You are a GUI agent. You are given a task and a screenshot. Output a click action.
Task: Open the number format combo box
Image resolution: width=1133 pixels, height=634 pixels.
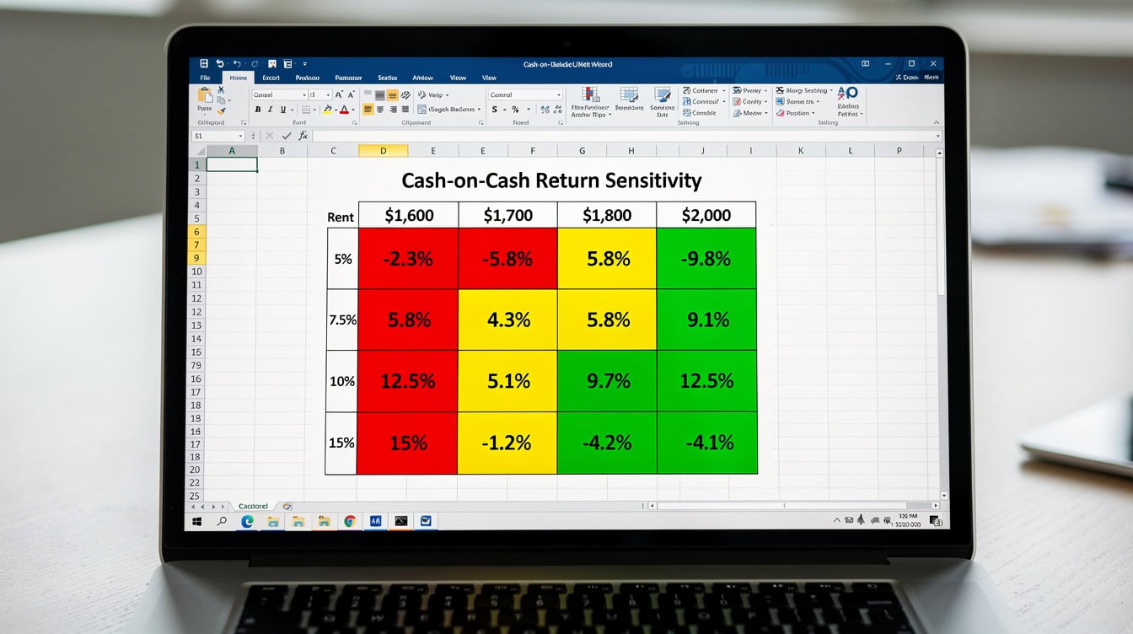525,94
